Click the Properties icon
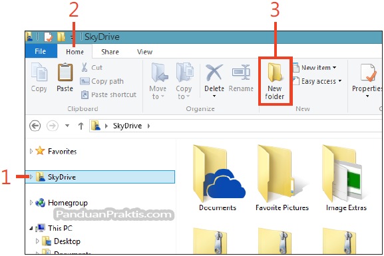The image size is (384, 256). pyautogui.click(x=368, y=72)
